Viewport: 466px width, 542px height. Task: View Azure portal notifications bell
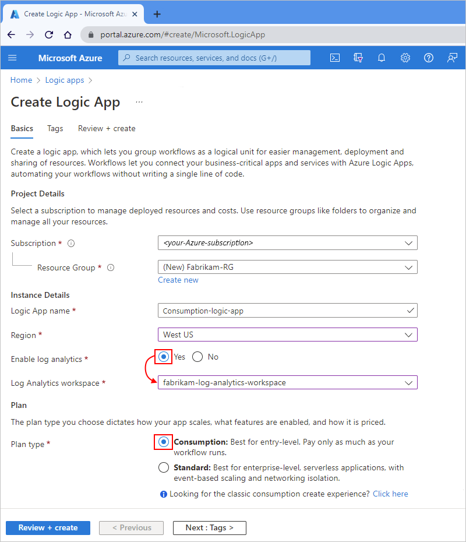click(382, 58)
